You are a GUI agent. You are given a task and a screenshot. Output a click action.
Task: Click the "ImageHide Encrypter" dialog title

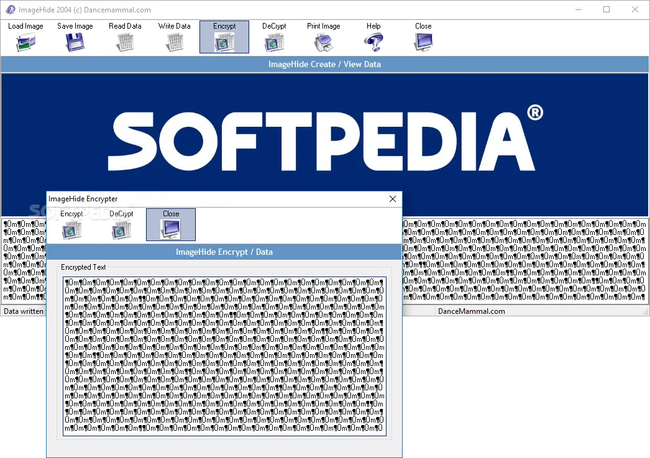tap(83, 199)
